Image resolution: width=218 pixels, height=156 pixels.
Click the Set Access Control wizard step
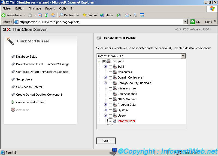[x=29, y=87]
